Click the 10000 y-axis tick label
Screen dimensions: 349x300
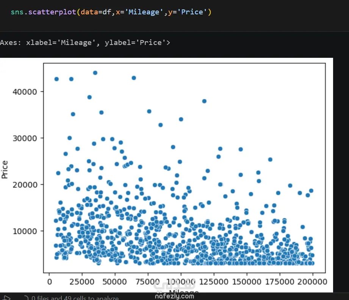pyautogui.click(x=25, y=232)
